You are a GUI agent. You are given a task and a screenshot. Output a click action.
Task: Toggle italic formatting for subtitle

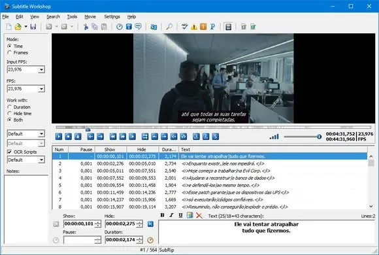point(171,215)
